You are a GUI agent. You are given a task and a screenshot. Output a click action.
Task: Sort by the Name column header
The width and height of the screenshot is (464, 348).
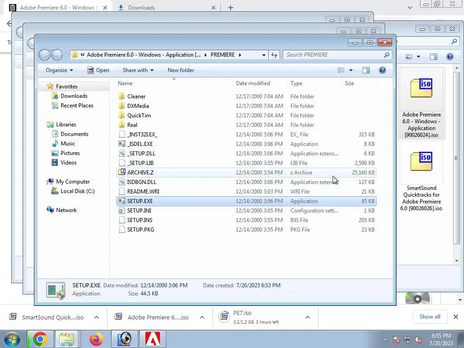pyautogui.click(x=174, y=83)
